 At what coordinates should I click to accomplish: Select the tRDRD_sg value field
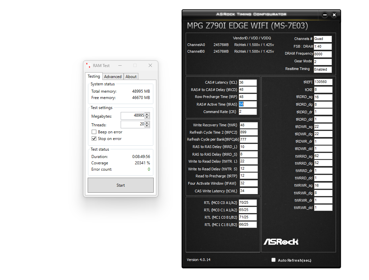tap(323, 97)
